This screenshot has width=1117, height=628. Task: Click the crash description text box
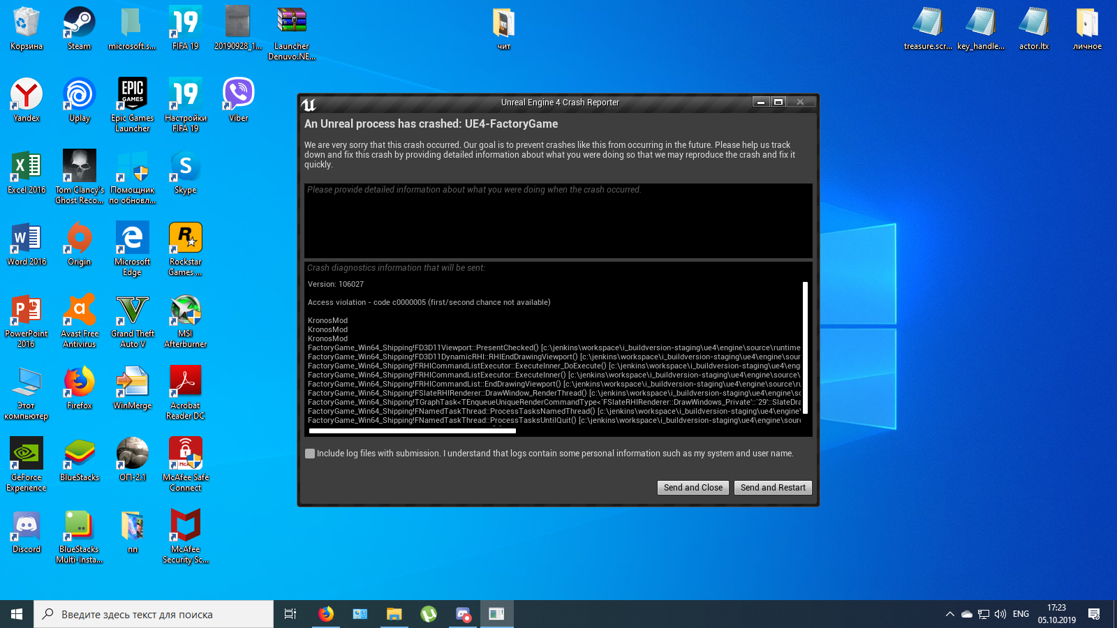(x=558, y=220)
